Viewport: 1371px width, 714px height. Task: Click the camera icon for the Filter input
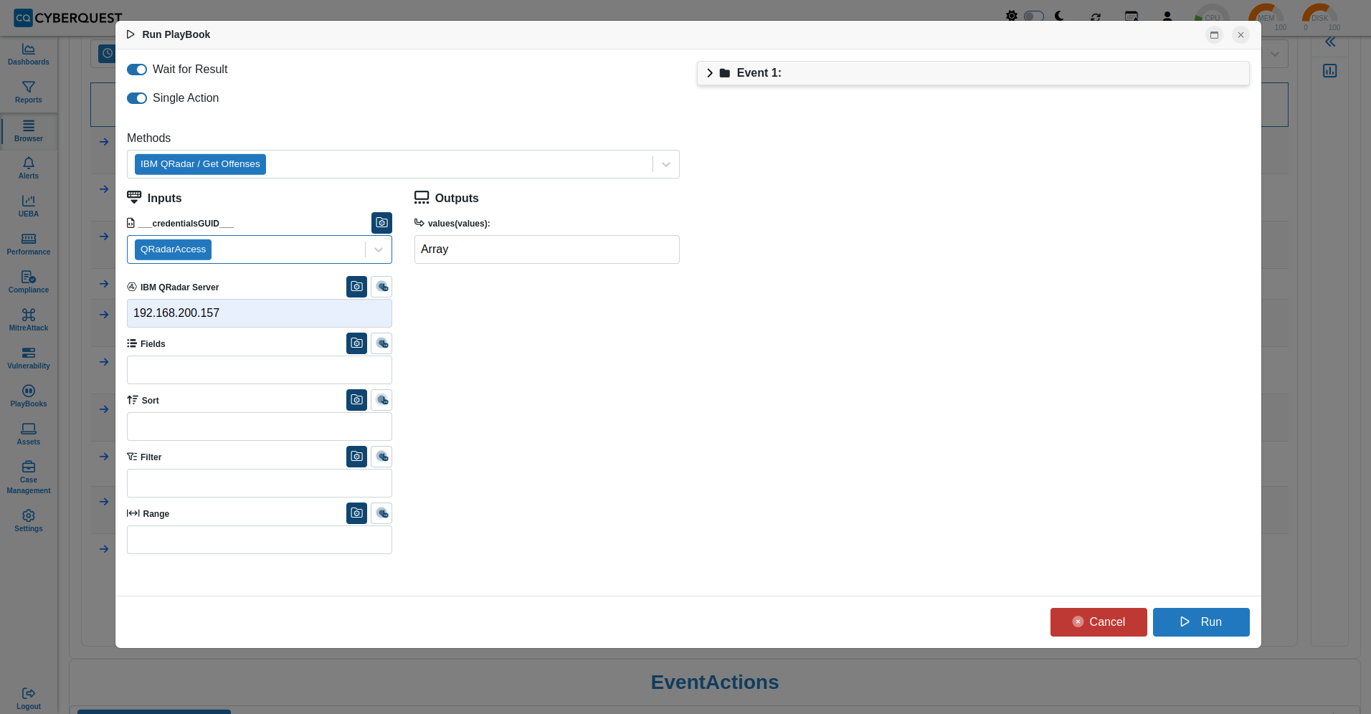coord(356,457)
